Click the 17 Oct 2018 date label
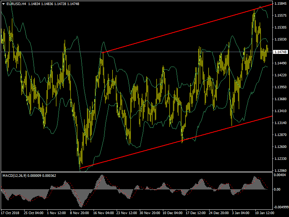 coord(10,213)
